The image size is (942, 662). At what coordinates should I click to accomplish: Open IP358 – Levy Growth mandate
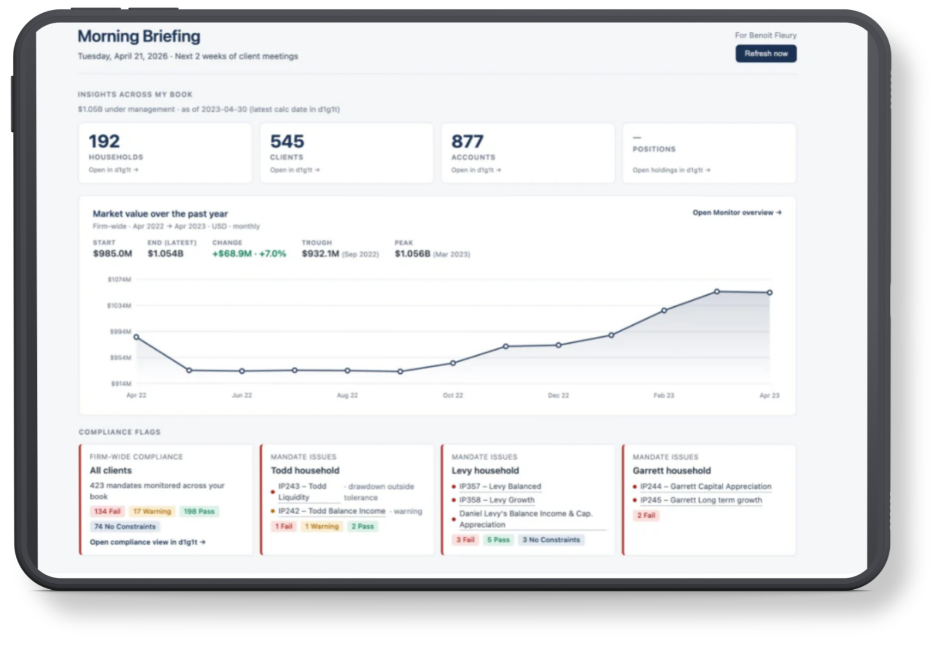(497, 500)
